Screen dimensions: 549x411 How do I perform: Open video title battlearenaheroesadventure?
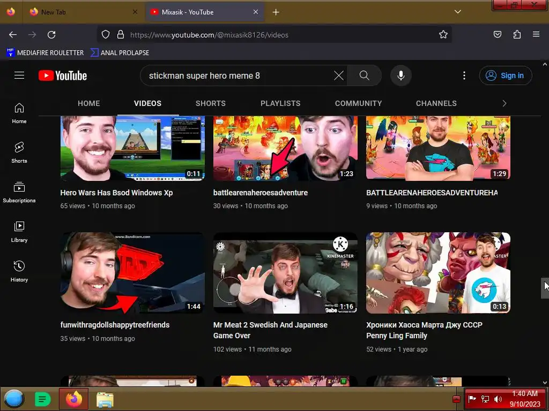[x=261, y=193]
